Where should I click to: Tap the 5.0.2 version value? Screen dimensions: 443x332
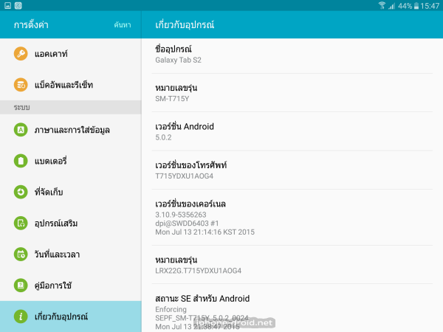click(163, 137)
